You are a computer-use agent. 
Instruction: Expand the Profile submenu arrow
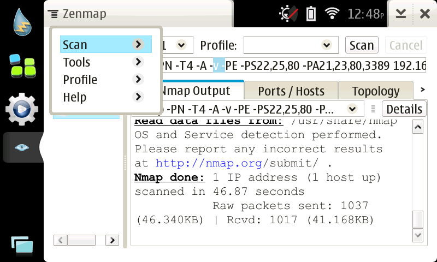click(138, 80)
